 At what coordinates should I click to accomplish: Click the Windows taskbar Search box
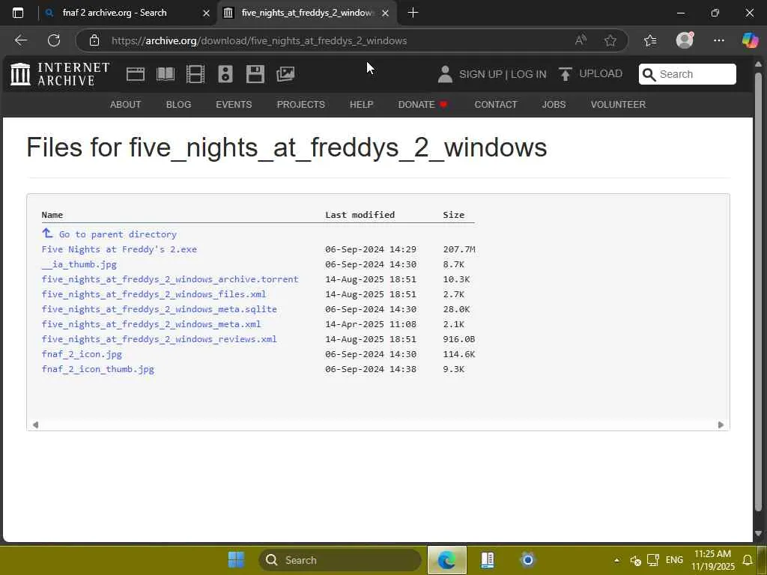point(340,560)
